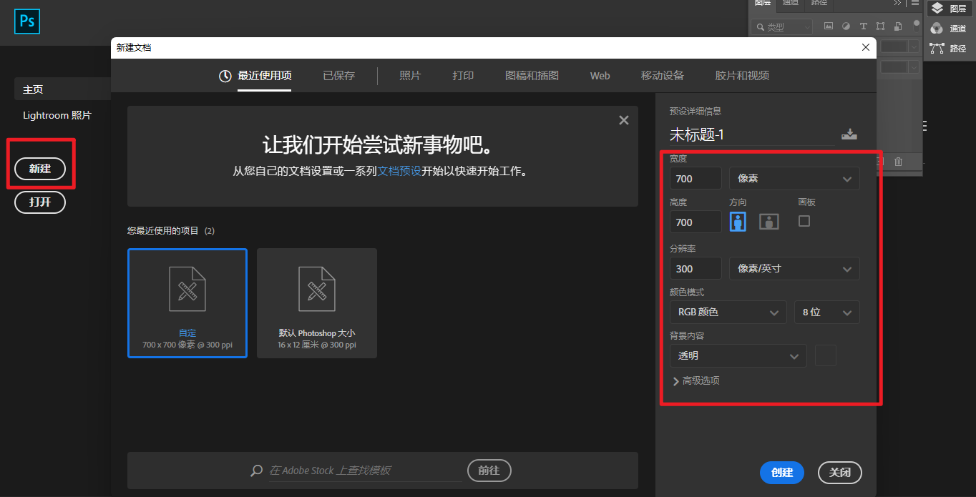The height and width of the screenshot is (497, 976).
Task: Dismiss the welcome banner with its X
Action: (x=624, y=120)
